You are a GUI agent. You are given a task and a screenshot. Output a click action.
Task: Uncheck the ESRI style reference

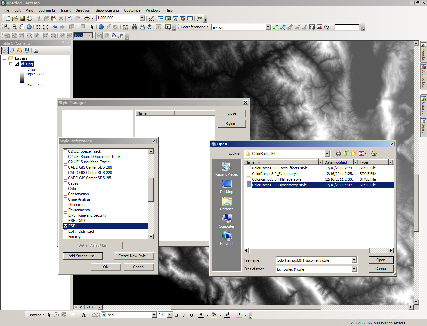coord(66,226)
